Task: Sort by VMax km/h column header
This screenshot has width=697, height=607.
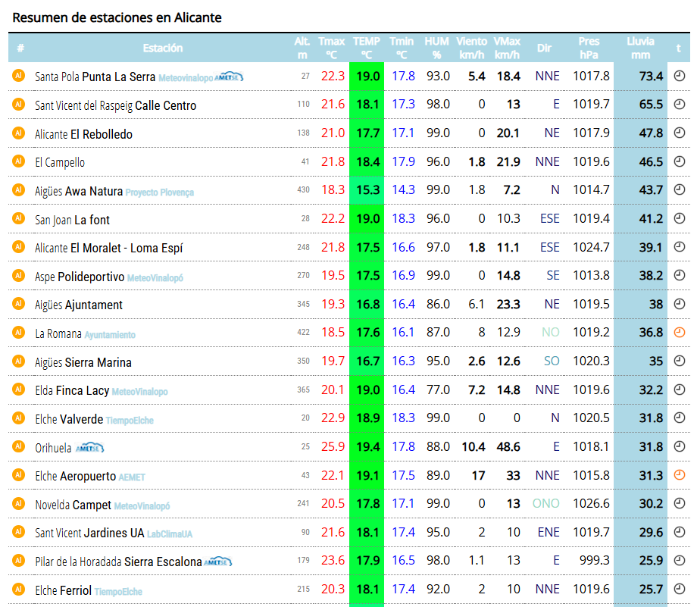Action: click(x=507, y=48)
